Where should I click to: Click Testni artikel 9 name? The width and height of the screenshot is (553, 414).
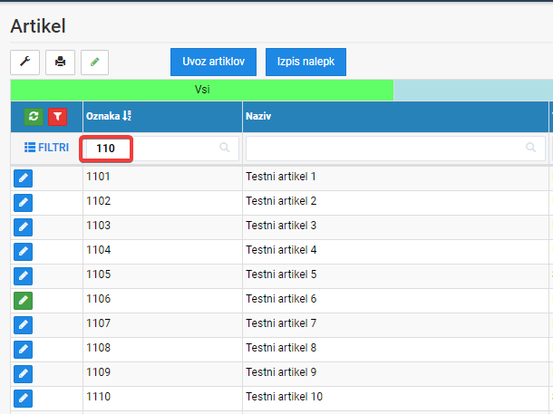(x=281, y=372)
